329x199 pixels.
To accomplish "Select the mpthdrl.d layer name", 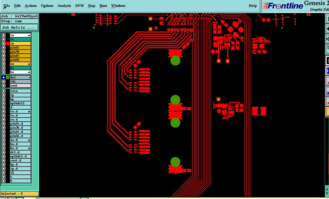I will tap(20, 156).
